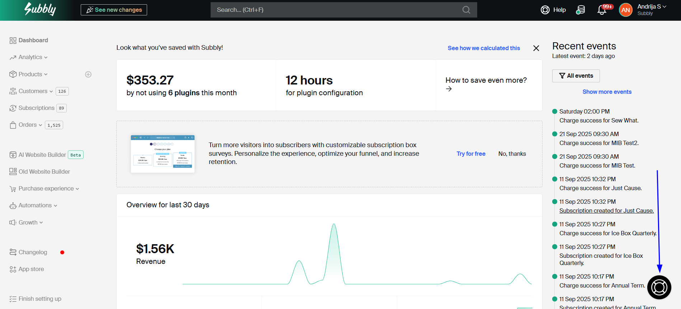Screen dimensions: 681x309
Task: Expand the Automations menu
Action: (x=55, y=206)
